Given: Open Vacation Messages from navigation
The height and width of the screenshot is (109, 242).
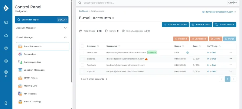Looking at the screenshot, I should (34, 70).
